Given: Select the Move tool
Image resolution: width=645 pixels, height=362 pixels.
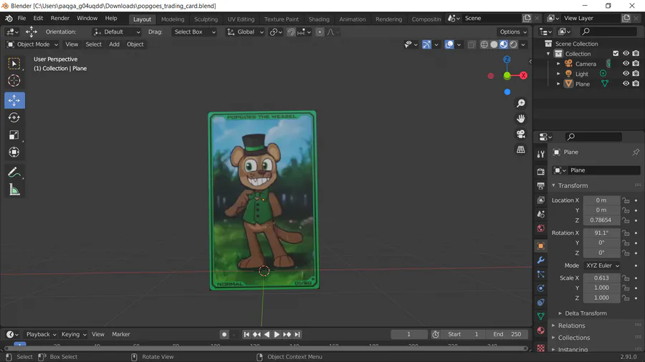Looking at the screenshot, I should point(14,101).
